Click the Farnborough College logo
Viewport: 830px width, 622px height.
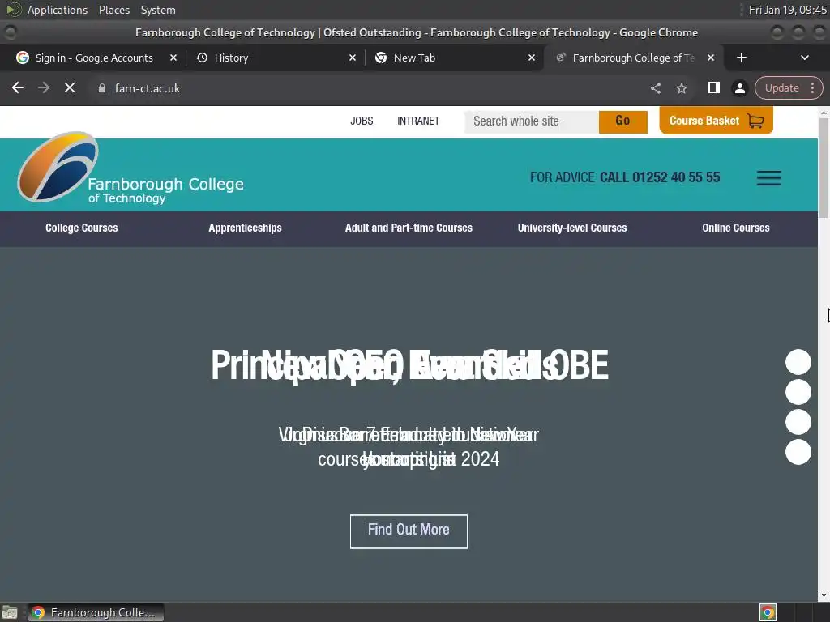tap(130, 168)
